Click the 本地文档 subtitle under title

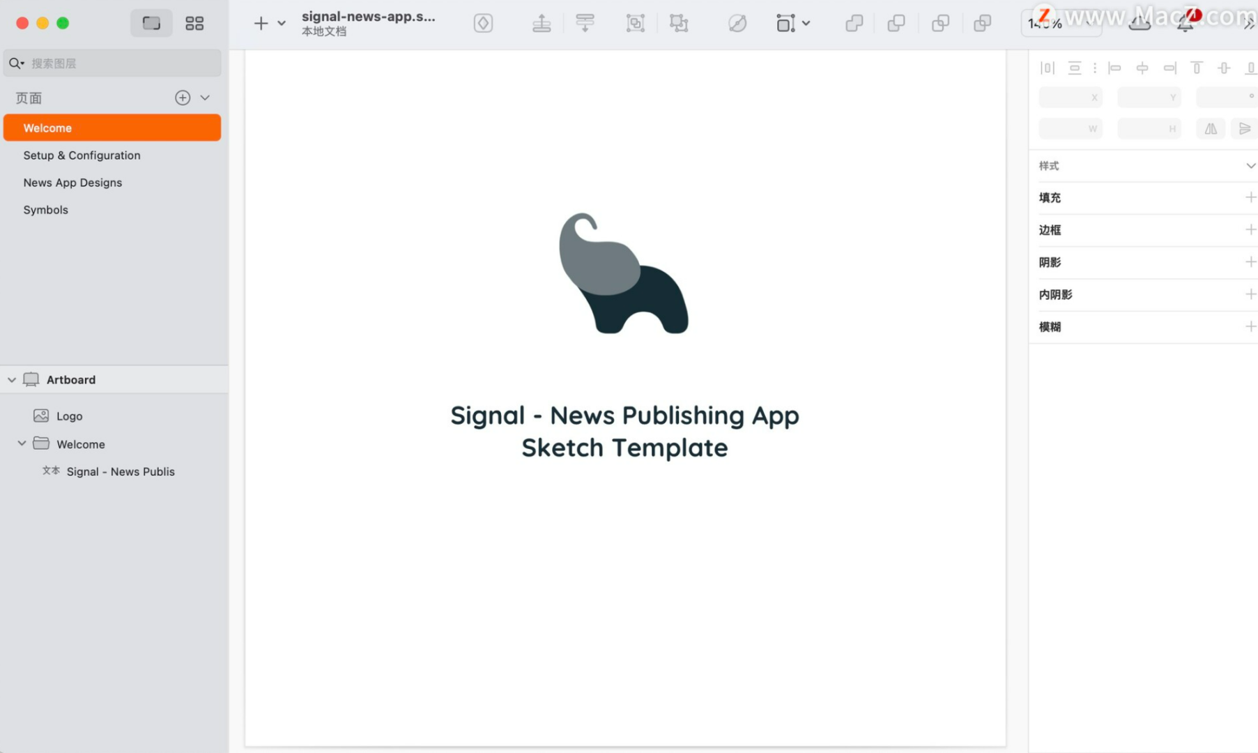click(324, 31)
